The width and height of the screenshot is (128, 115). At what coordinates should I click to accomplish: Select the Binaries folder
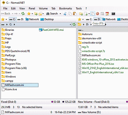tap(8, 30)
